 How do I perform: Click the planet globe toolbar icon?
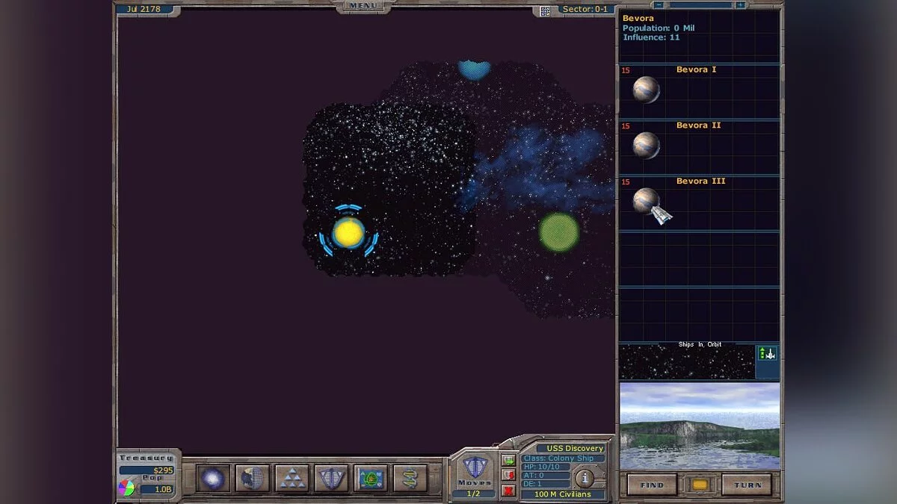point(253,478)
